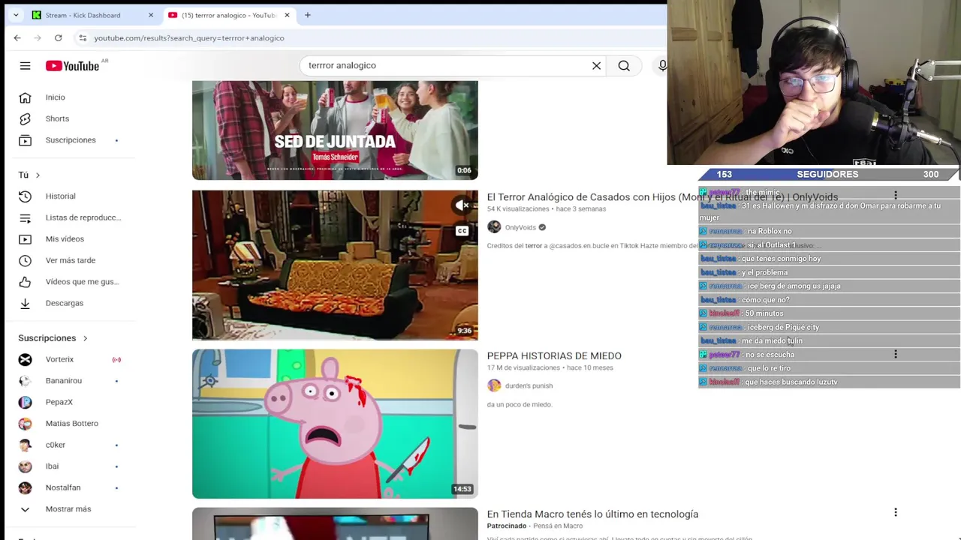Click the address bar URL
This screenshot has height=540, width=961.
(189, 38)
